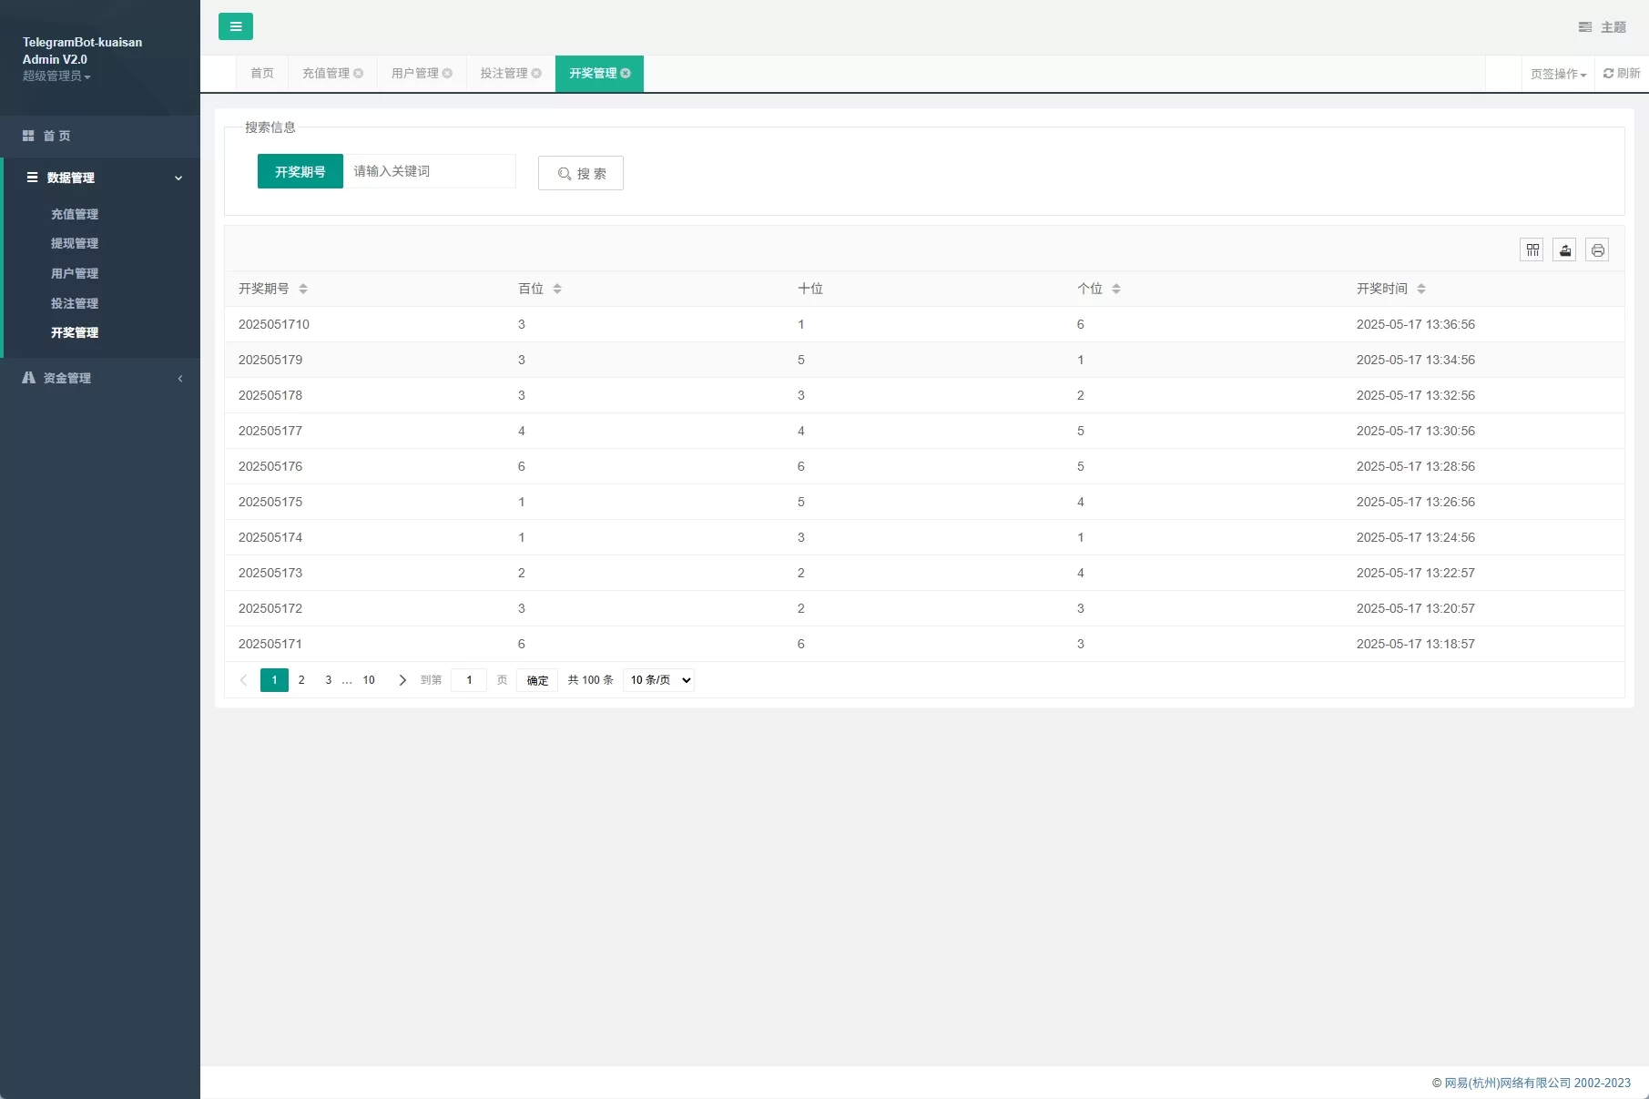
Task: Click the 搜索 search button
Action: (581, 173)
